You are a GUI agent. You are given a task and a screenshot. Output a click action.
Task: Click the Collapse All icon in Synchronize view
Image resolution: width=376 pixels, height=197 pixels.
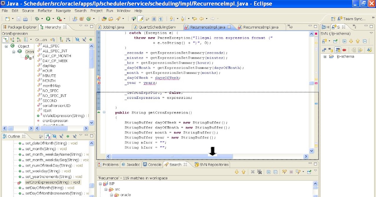pyautogui.click(x=364, y=41)
